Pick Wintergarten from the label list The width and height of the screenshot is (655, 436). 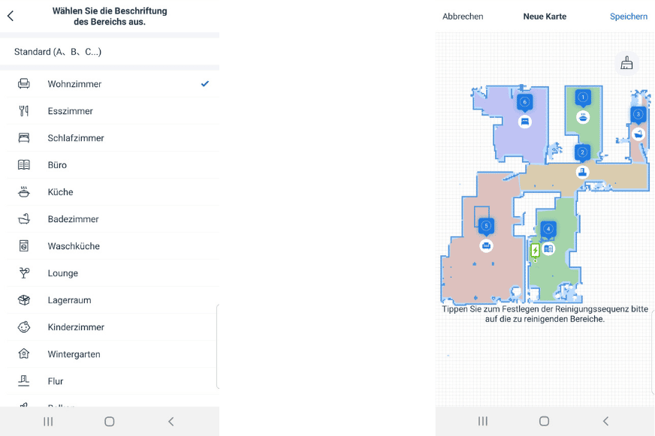74,354
